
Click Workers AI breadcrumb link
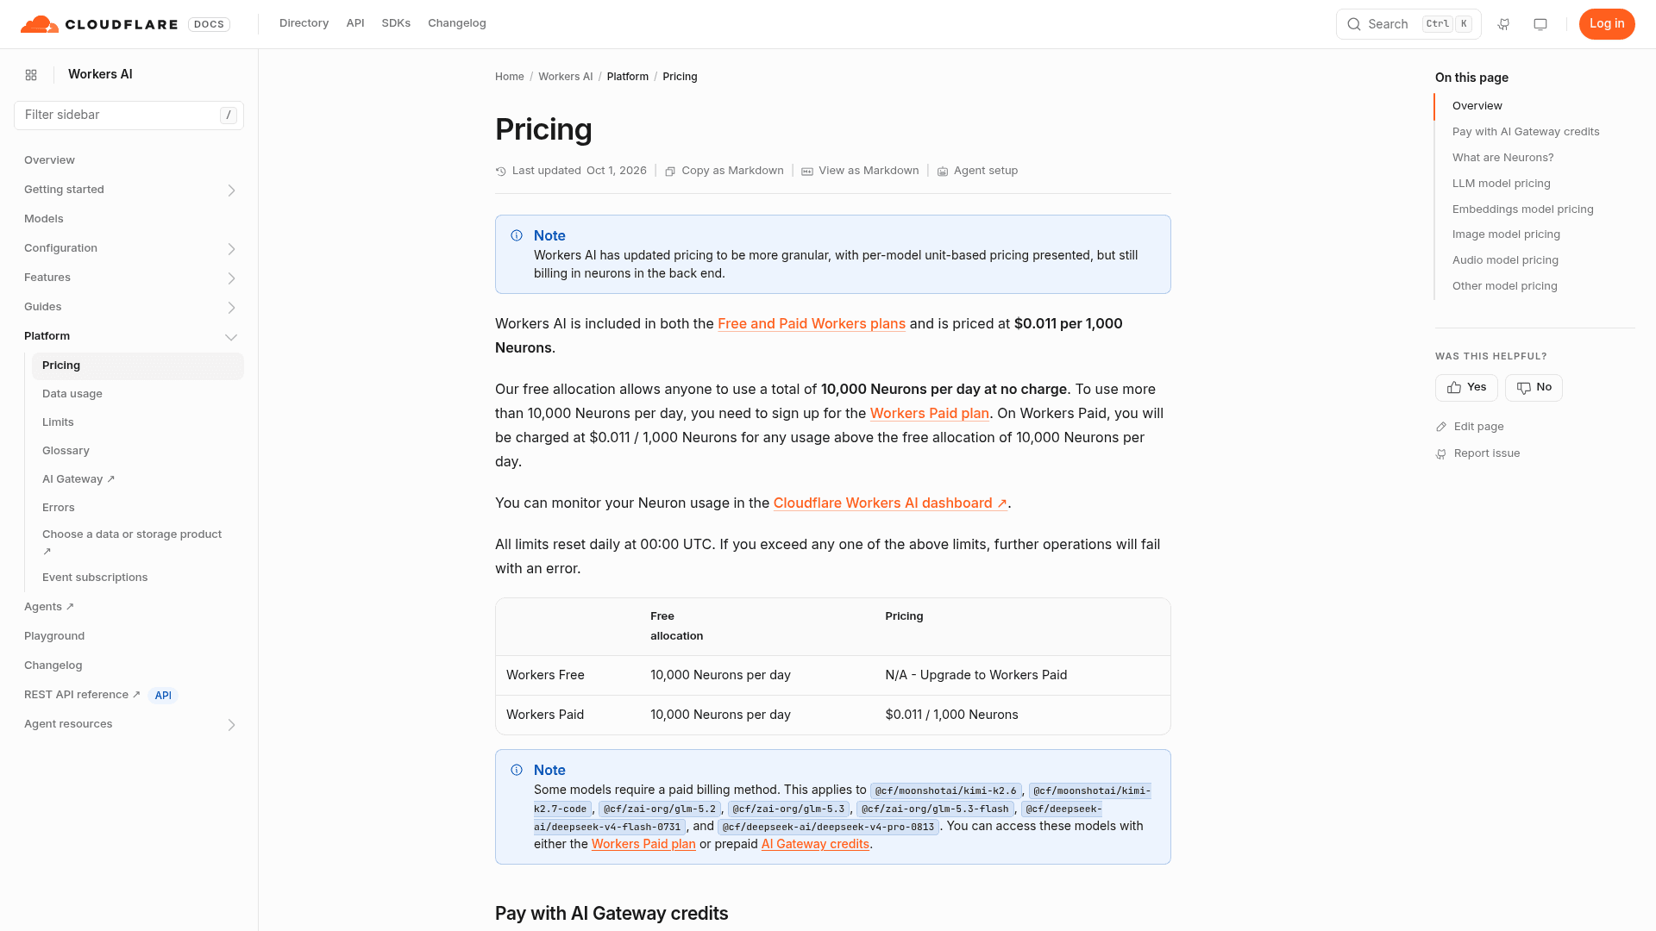pos(566,77)
